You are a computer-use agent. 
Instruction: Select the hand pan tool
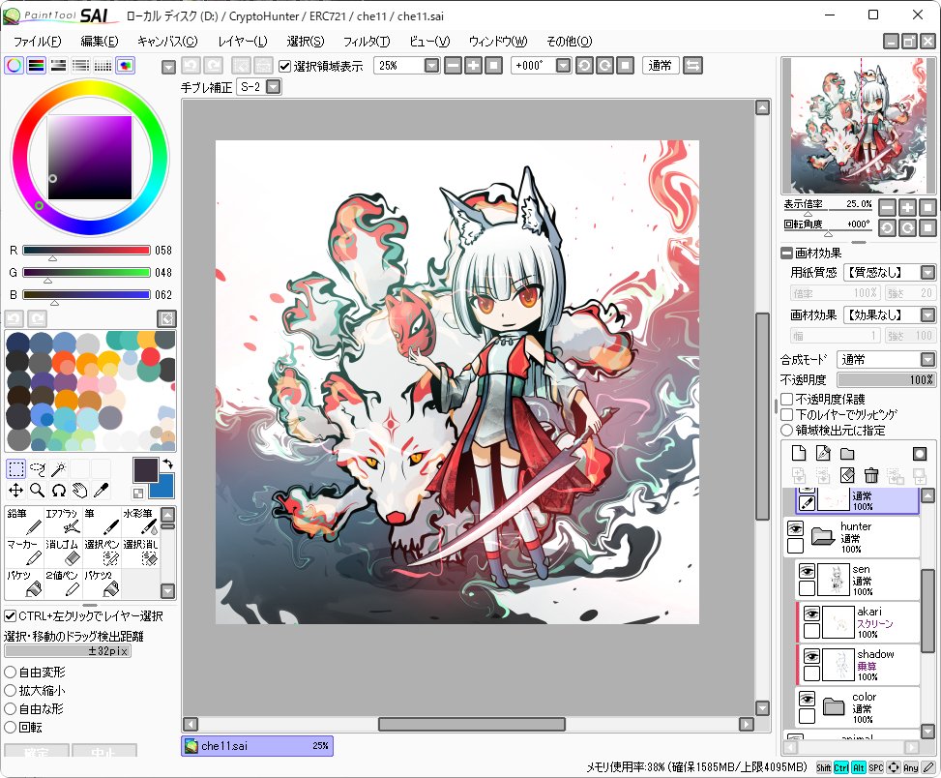point(80,490)
